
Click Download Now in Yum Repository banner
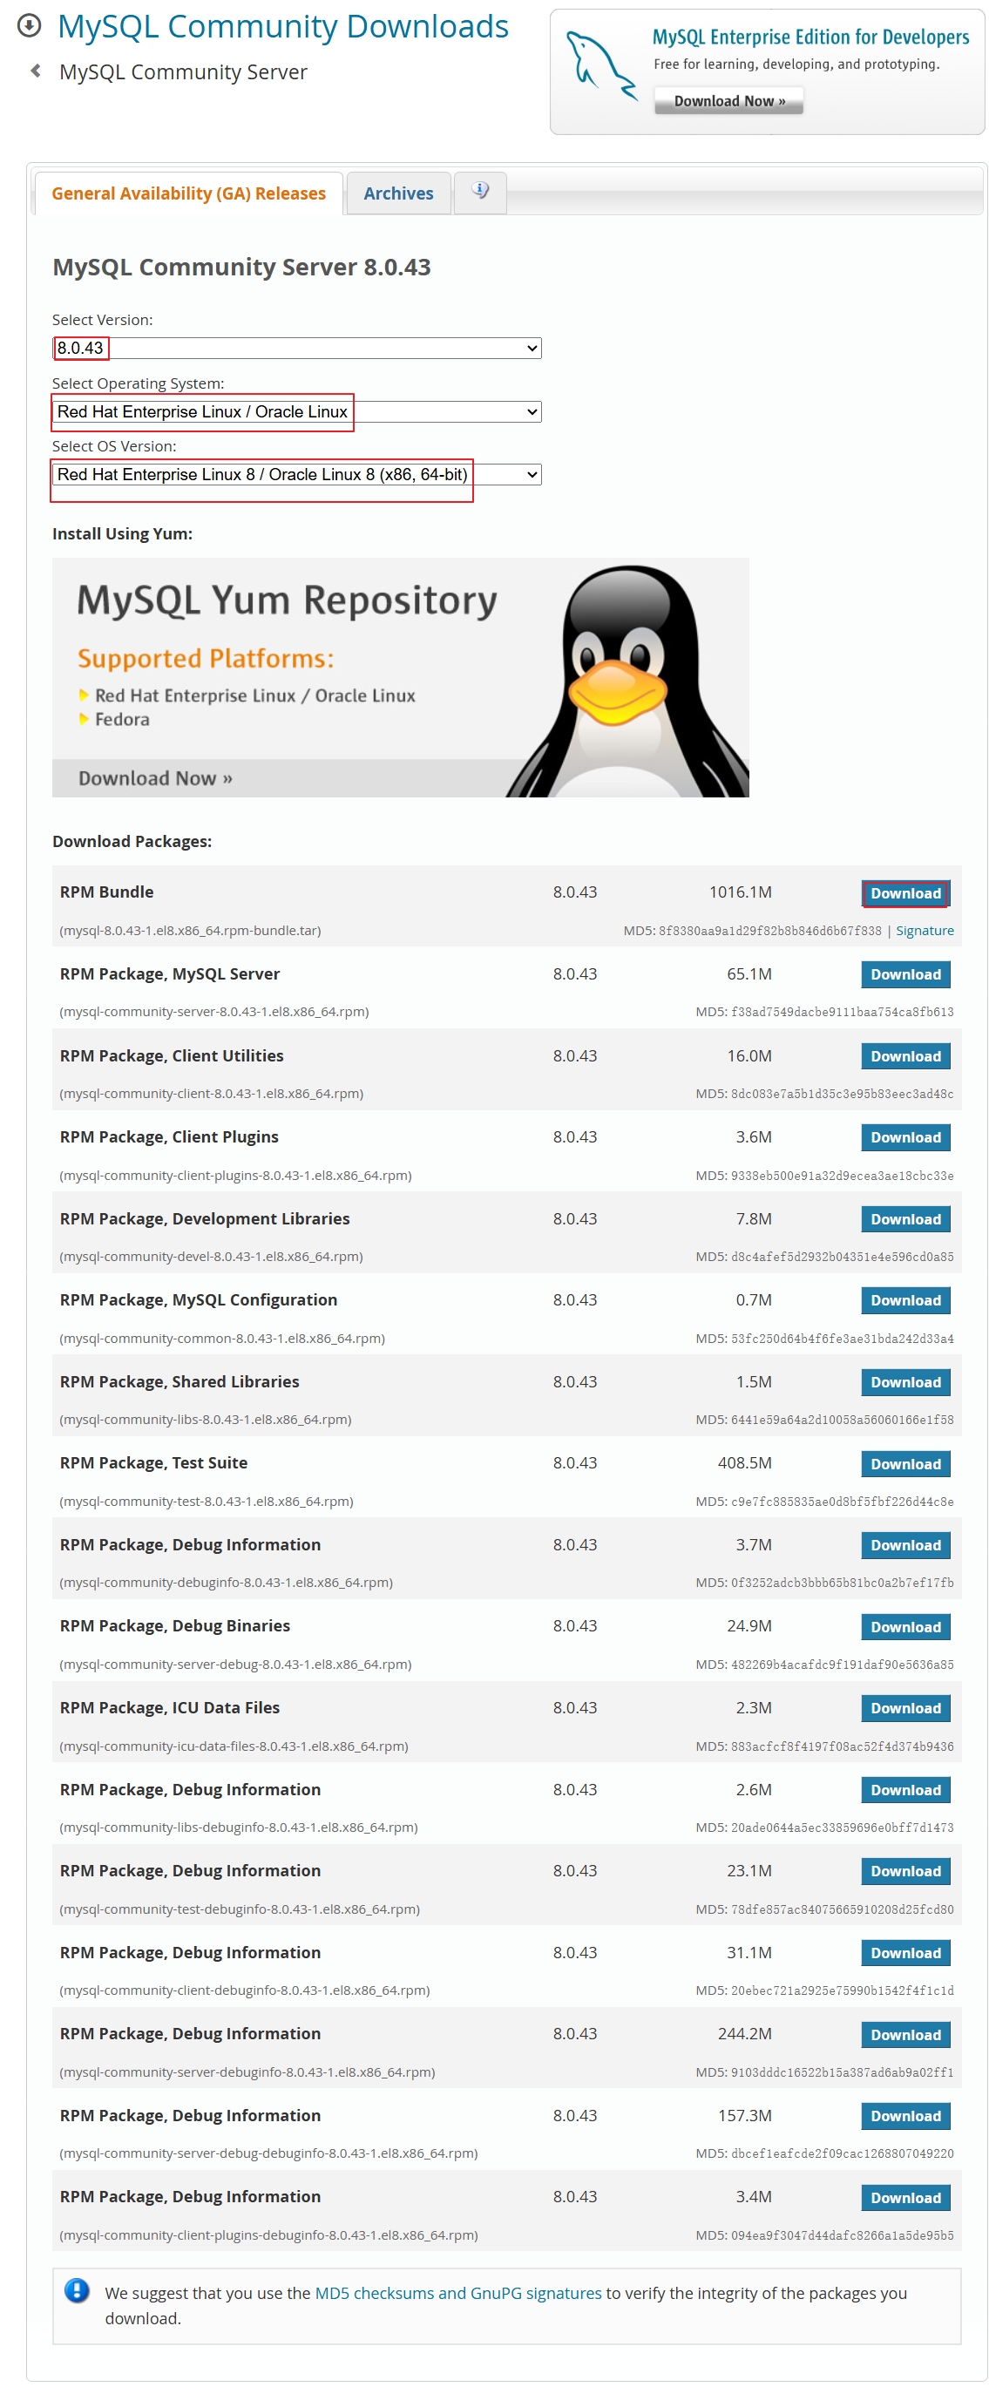156,777
